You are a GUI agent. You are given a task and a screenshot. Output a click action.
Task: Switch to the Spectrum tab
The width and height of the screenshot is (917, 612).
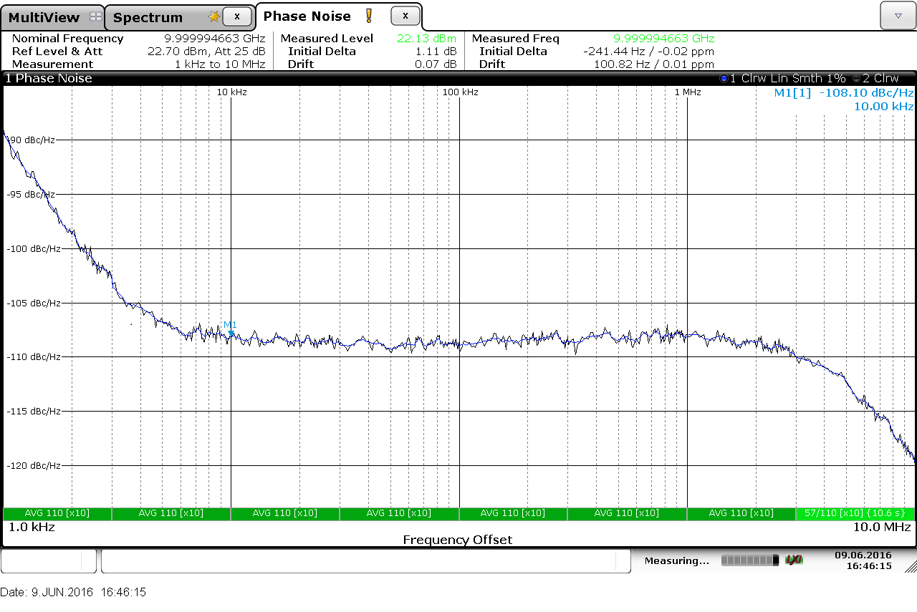(x=148, y=17)
